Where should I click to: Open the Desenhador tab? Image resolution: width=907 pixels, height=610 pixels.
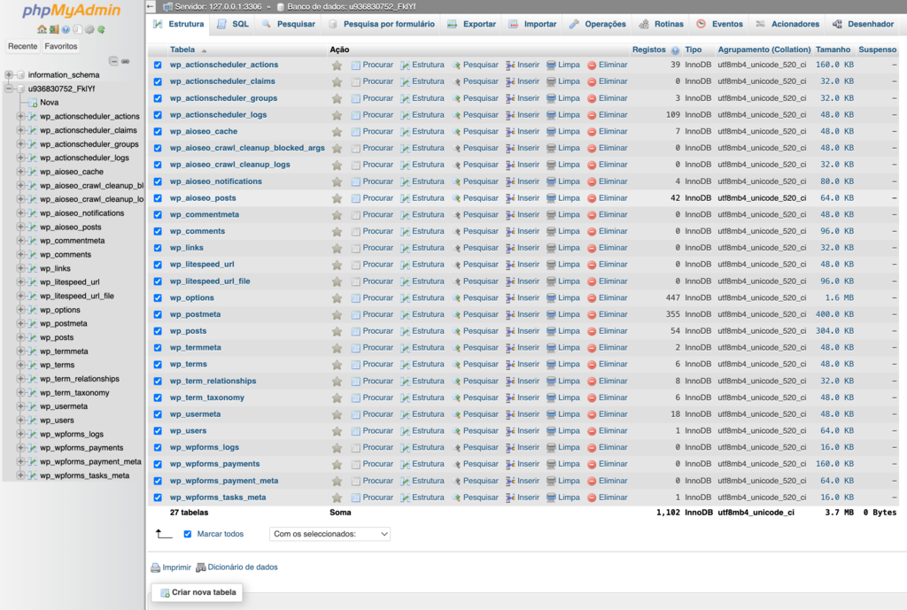click(x=863, y=24)
